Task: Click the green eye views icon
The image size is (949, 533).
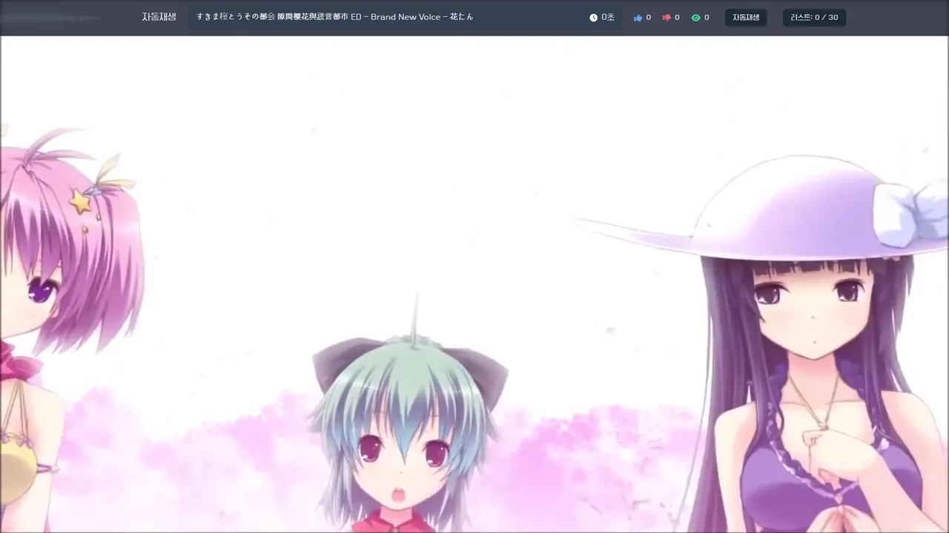Action: click(x=695, y=18)
